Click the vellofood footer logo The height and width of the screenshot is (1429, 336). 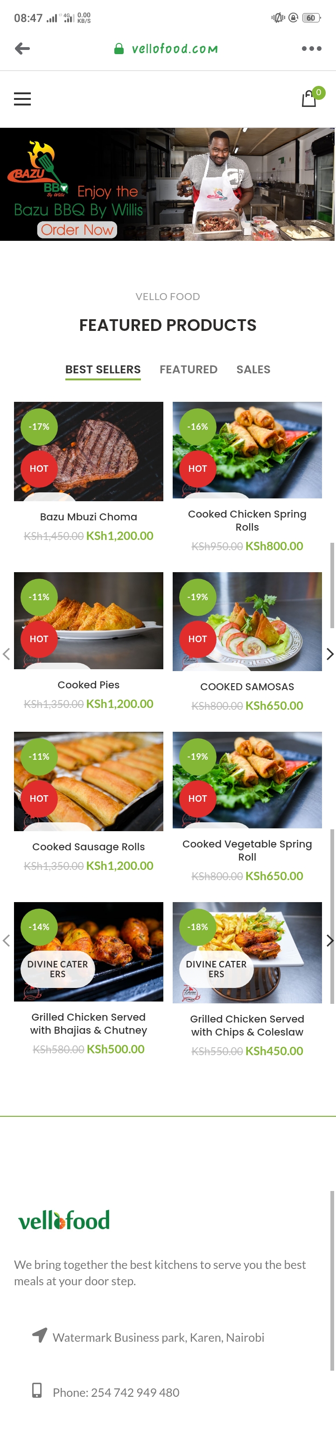point(64,1220)
